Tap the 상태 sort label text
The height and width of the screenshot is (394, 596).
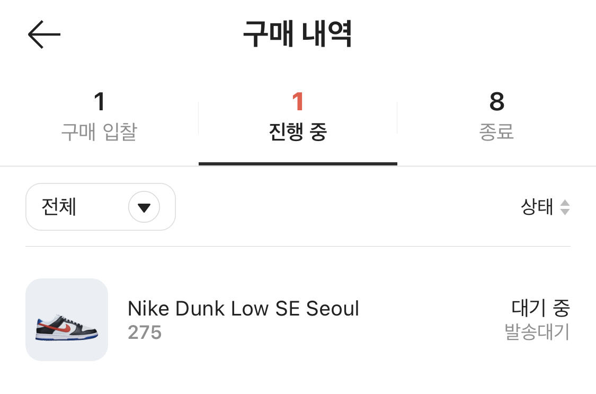(537, 207)
